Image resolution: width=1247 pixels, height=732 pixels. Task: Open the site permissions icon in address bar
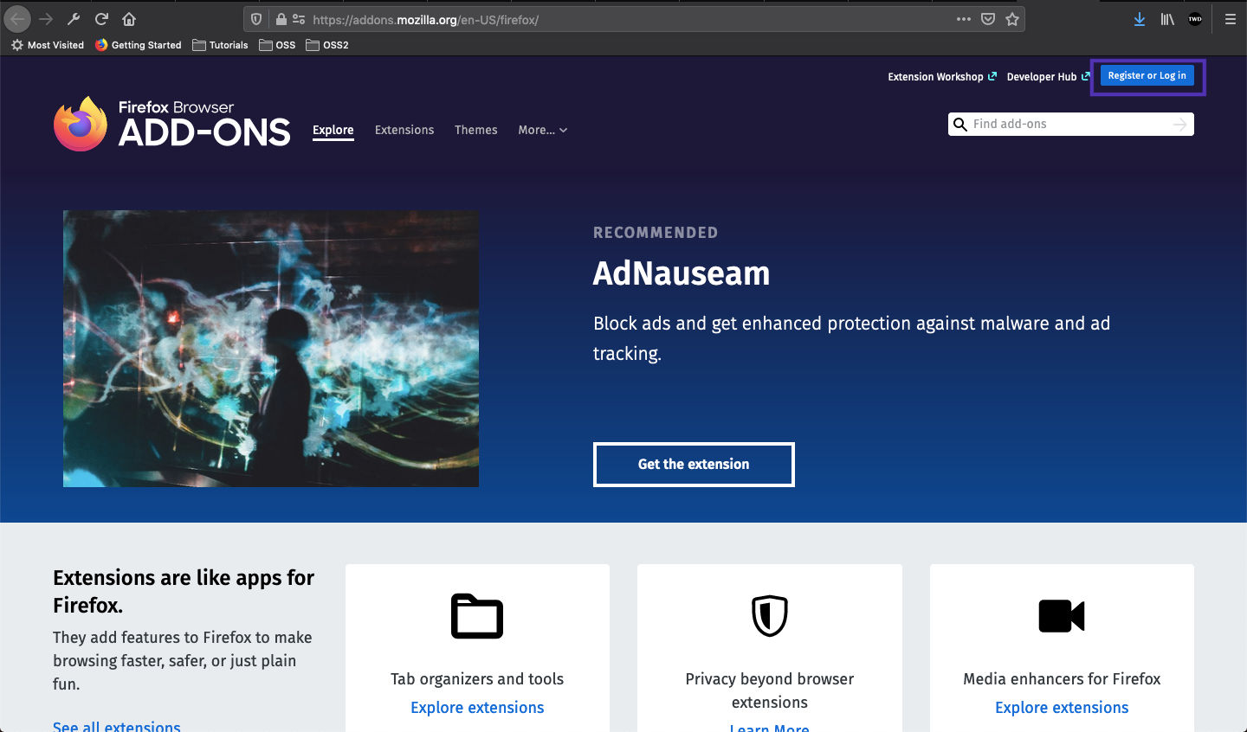(x=299, y=19)
